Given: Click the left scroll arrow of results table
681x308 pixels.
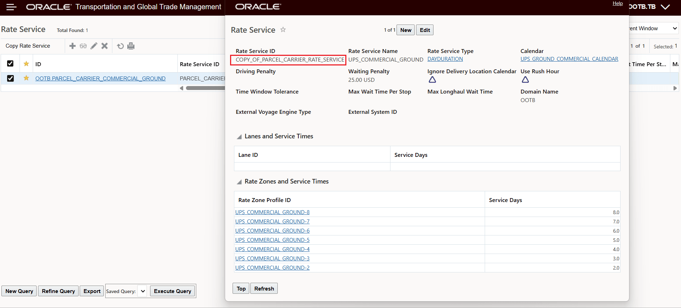Looking at the screenshot, I should 182,88.
